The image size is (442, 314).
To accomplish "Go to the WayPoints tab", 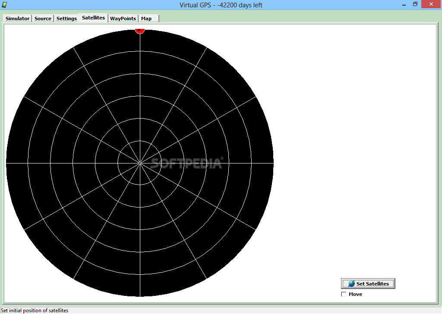I will point(123,18).
